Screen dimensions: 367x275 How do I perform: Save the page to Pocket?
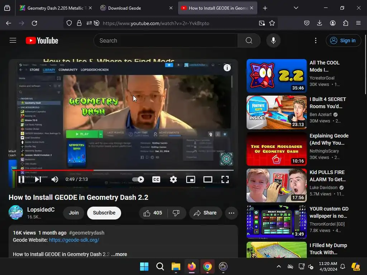coord(307,23)
